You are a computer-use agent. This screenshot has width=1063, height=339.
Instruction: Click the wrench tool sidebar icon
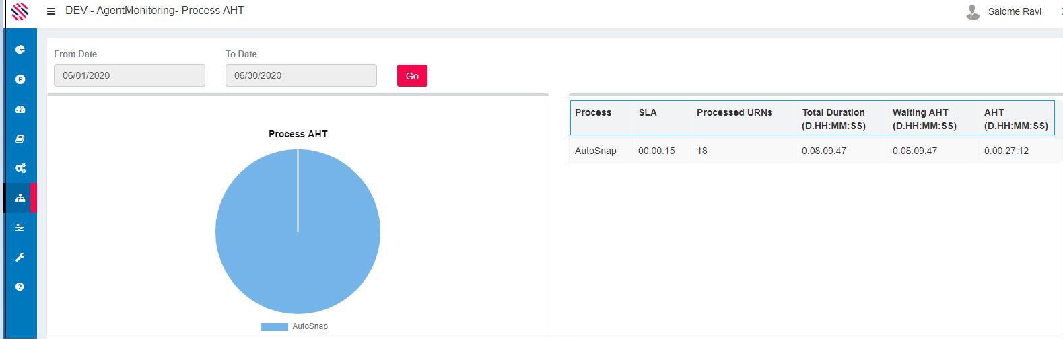pos(20,257)
